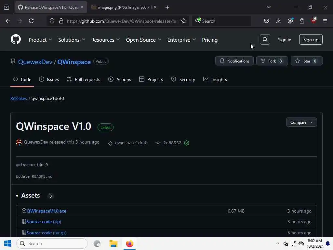Viewport: 333px width, 250px height.
Task: Expand the Resources menu
Action: point(105,40)
